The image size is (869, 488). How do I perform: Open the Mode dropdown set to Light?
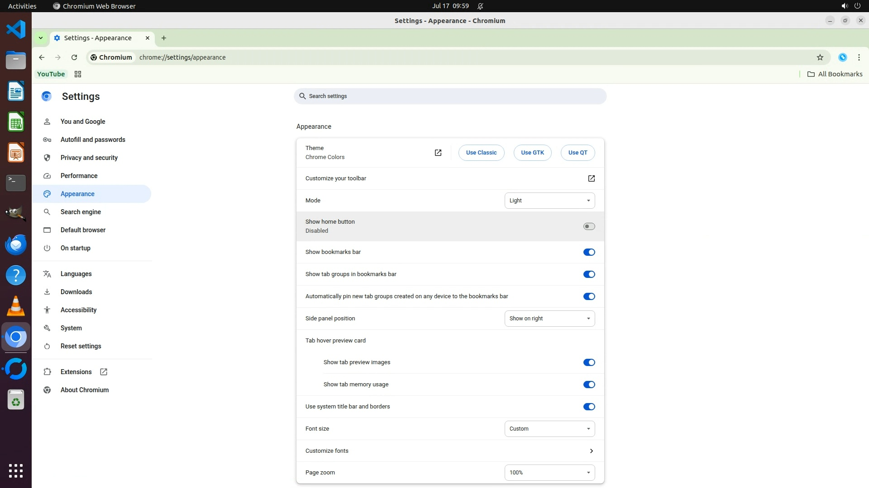coord(549,201)
